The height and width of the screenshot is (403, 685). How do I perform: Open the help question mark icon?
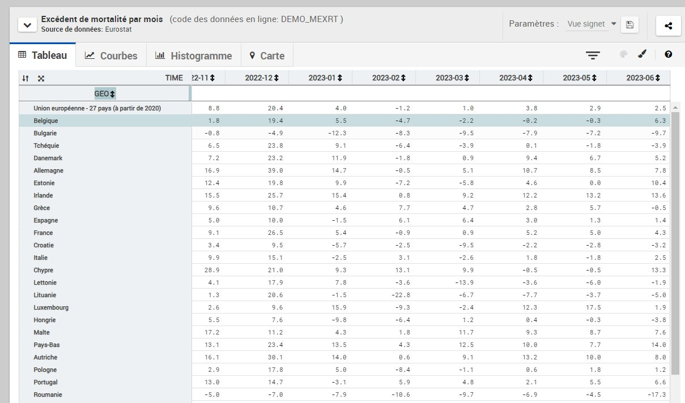pos(668,54)
